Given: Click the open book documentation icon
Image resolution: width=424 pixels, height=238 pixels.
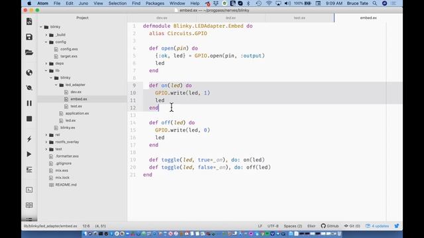Looking at the screenshot, I should coord(29,205).
